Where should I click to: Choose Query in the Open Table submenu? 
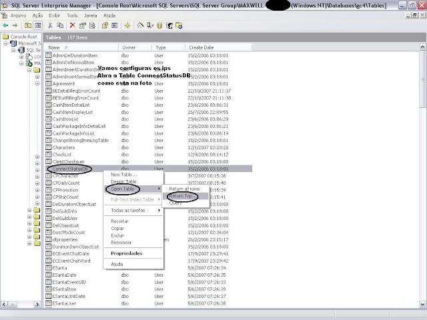[x=185, y=203]
